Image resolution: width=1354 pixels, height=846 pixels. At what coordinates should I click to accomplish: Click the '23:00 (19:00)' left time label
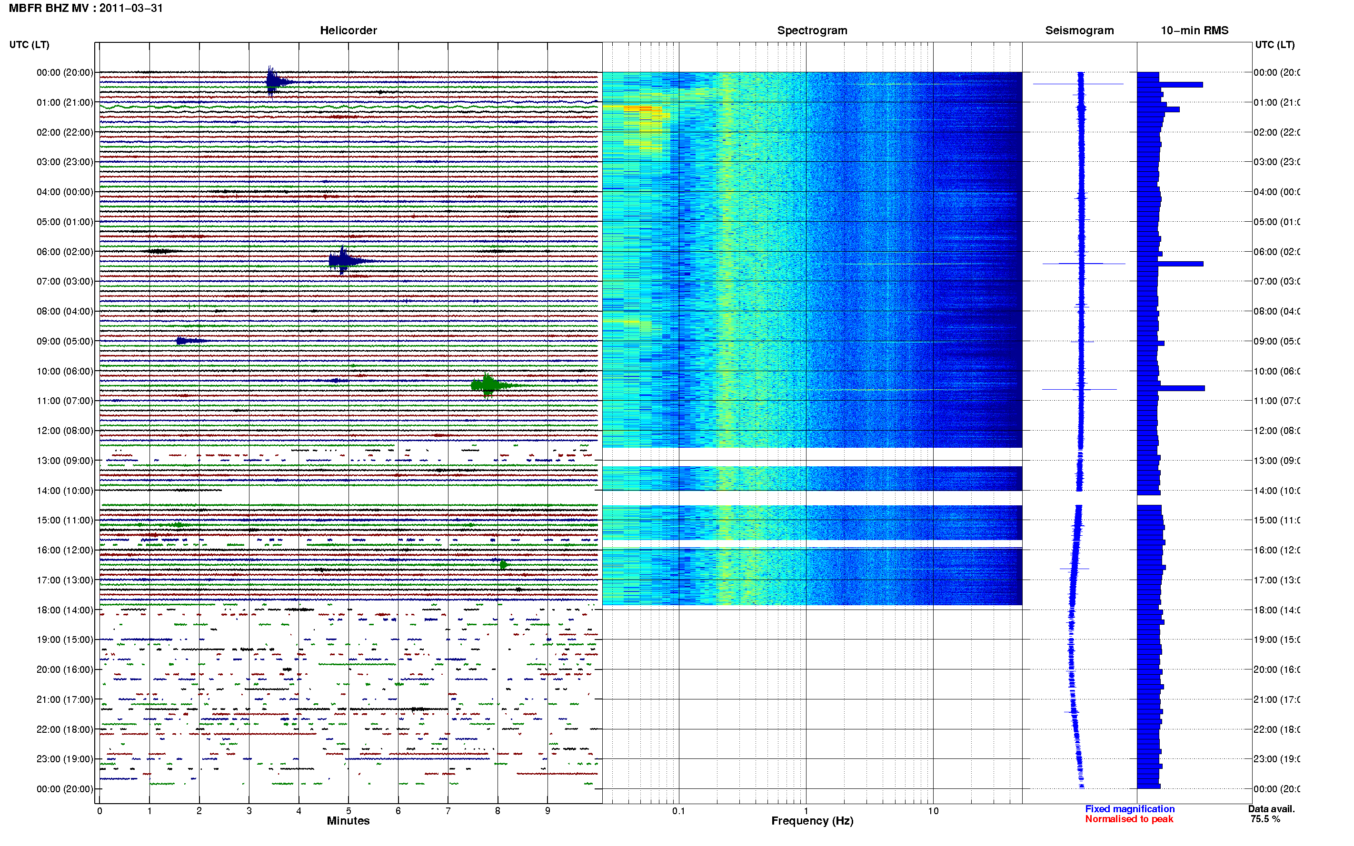point(64,759)
